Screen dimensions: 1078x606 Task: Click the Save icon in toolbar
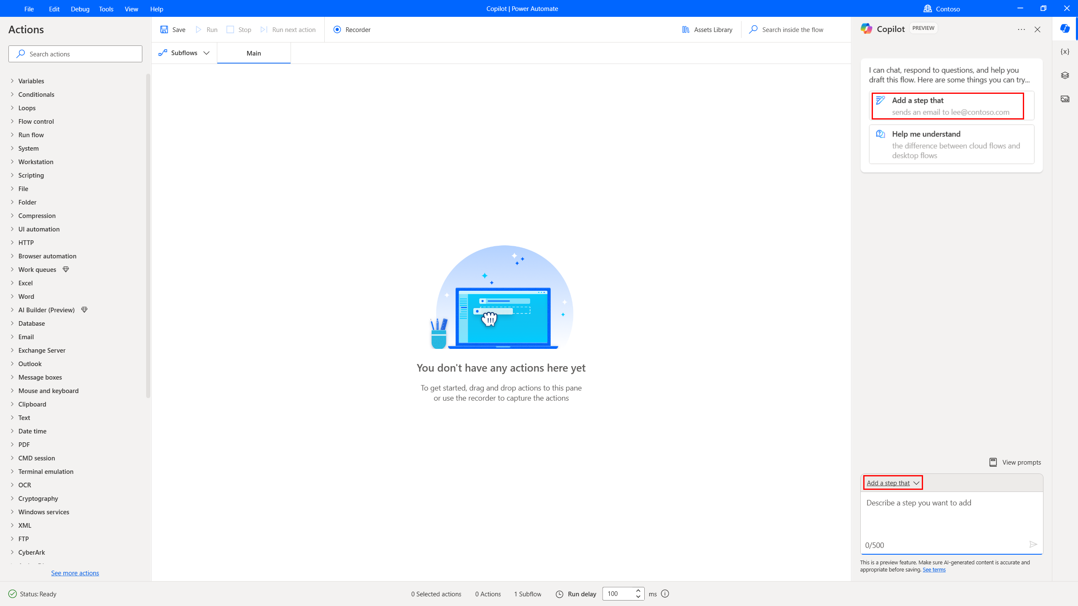164,29
